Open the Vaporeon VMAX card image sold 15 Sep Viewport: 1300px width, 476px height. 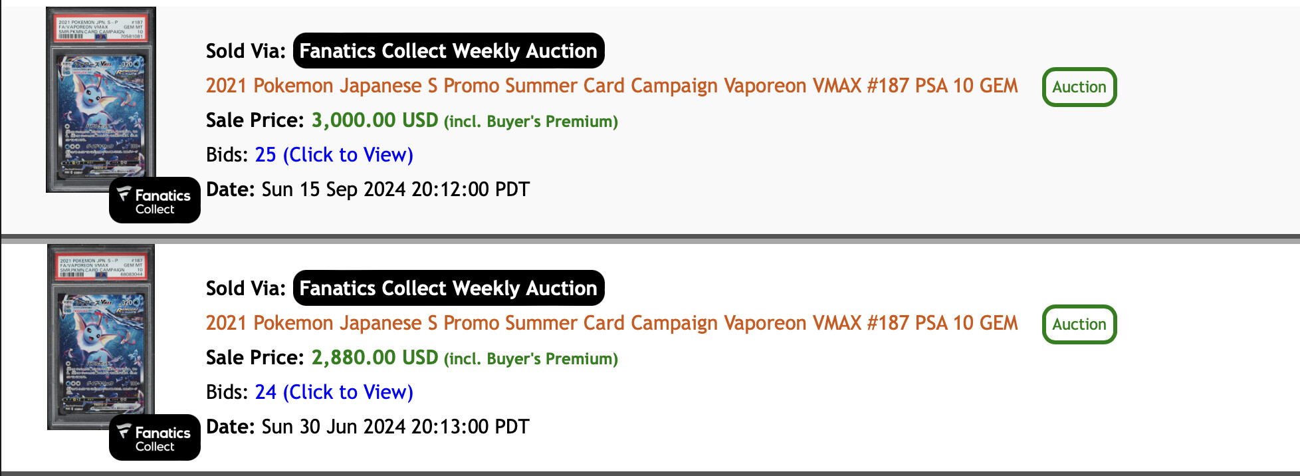pos(101,100)
